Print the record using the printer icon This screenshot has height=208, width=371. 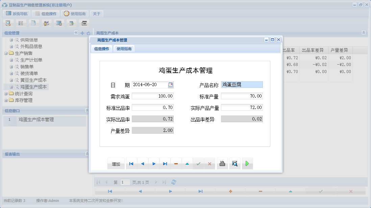tap(222, 164)
